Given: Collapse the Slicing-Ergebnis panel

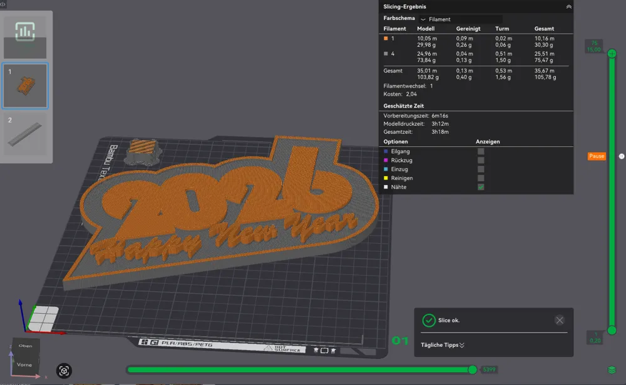Looking at the screenshot, I should click(568, 6).
